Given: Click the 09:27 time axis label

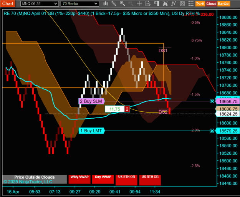Looking at the screenshot, I should tap(75, 192).
